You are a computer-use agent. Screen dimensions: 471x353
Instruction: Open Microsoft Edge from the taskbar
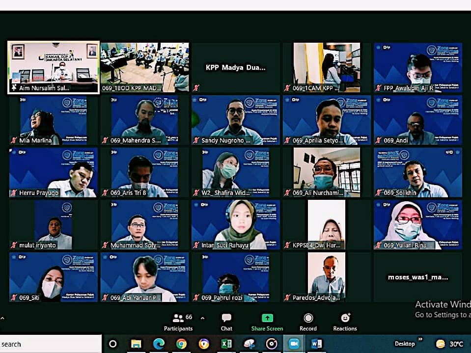(x=159, y=344)
